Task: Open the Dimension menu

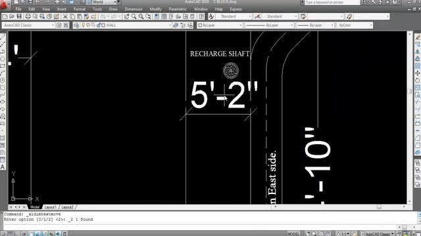Action: [x=134, y=9]
